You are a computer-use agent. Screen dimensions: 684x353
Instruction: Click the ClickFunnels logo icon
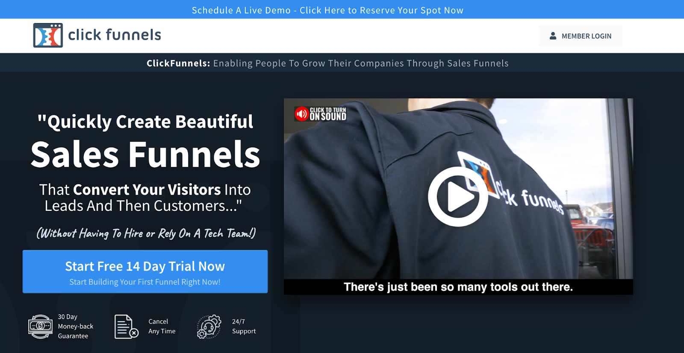coord(48,35)
